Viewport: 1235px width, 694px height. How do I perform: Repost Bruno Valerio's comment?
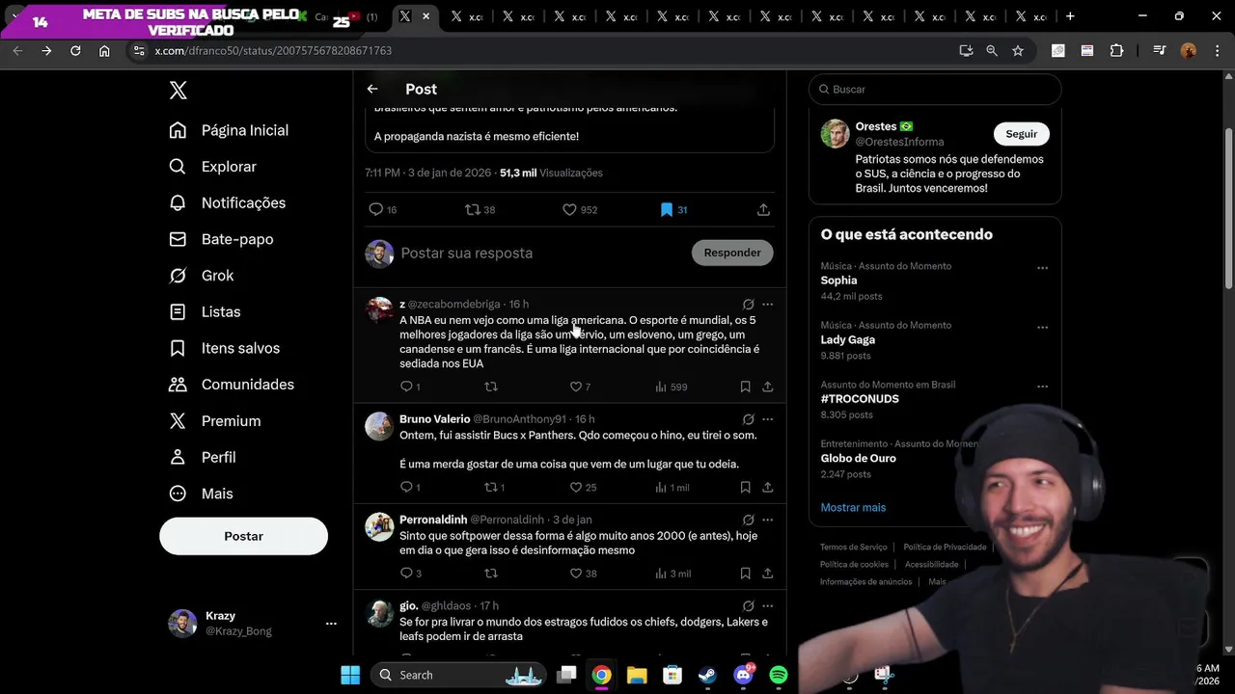pyautogui.click(x=494, y=487)
